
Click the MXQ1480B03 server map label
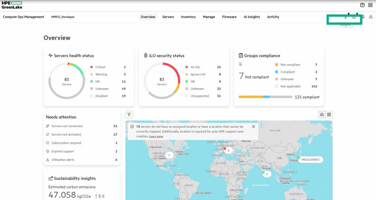tap(310, 160)
